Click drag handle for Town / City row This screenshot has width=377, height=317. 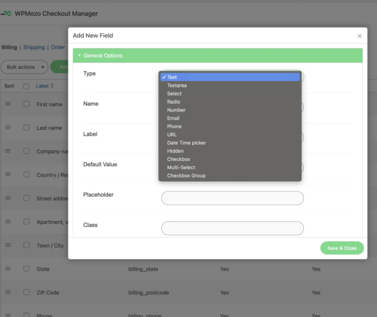click(x=8, y=245)
